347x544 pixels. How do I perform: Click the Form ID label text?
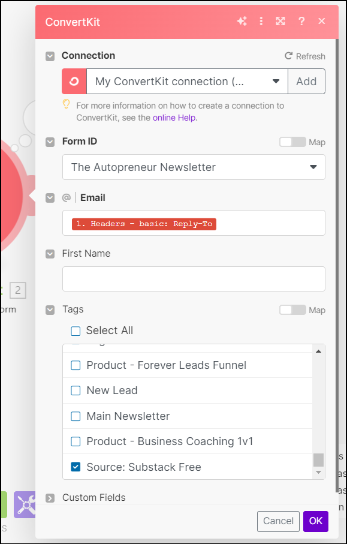coord(80,142)
